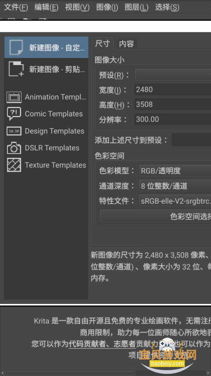The width and height of the screenshot is (211, 376).
Task: Click the 高度 field showing 3508
Action: tap(173, 104)
